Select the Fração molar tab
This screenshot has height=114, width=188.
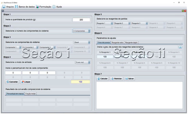click(x=31, y=93)
